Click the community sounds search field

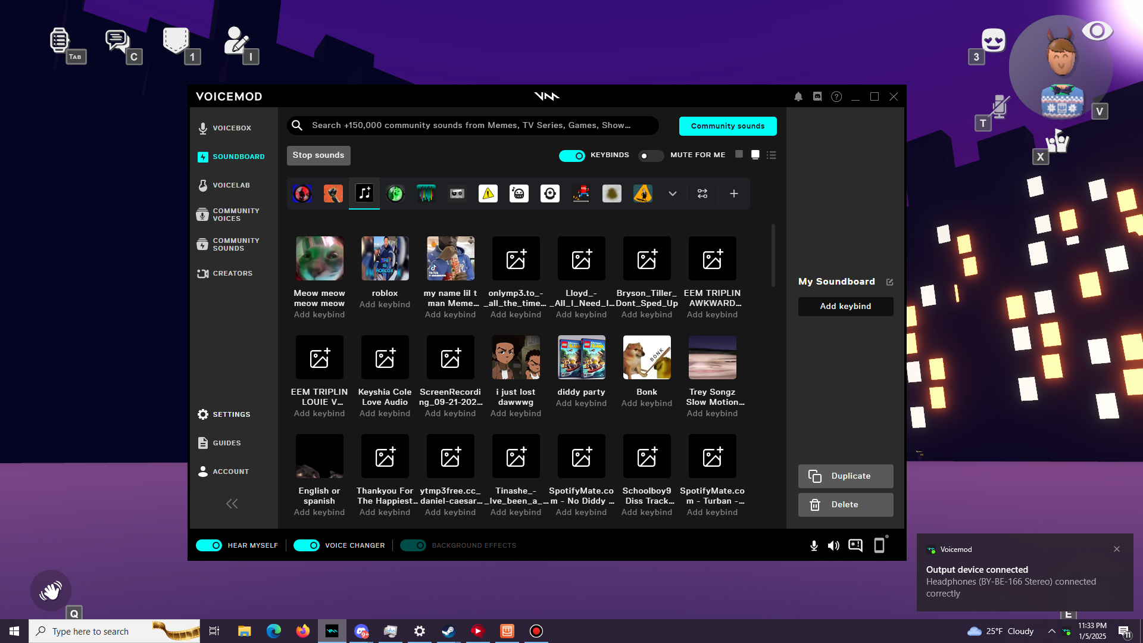(471, 126)
